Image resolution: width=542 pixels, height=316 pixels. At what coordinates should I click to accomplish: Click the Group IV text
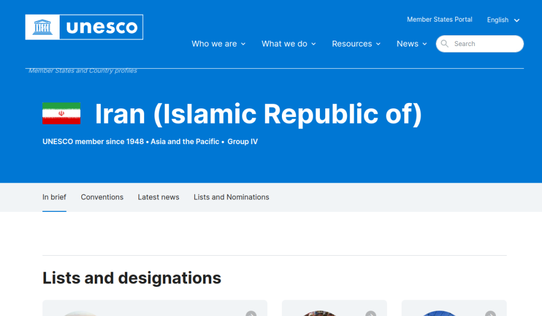tap(243, 141)
